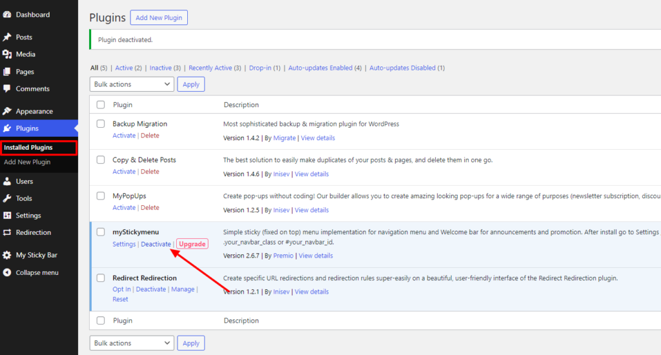Click the Dashboard gauge icon

(7, 14)
